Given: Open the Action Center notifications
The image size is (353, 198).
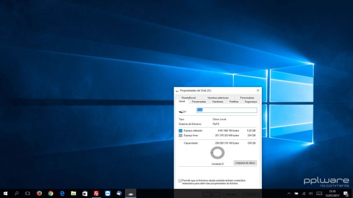Looking at the screenshot, I should coord(346,194).
